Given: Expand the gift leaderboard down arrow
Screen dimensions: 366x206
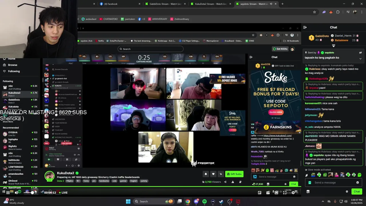Looking at the screenshot, I should point(333,46).
